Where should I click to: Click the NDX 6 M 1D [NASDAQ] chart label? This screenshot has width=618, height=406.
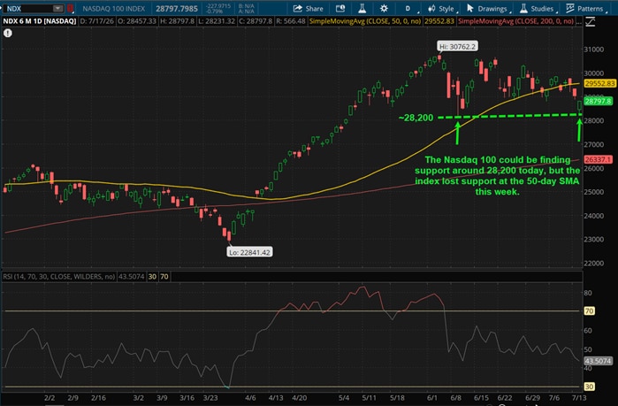[40, 21]
